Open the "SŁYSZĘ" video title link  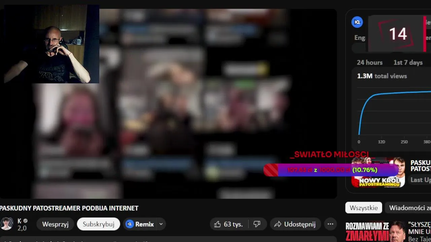(x=420, y=228)
